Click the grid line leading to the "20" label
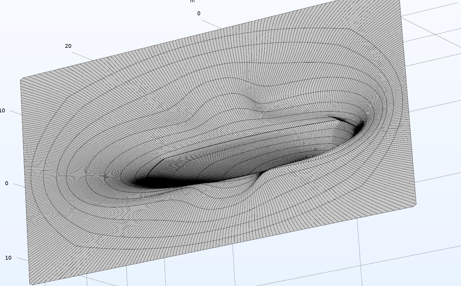Screen dimensions: 461x286 [82, 56]
